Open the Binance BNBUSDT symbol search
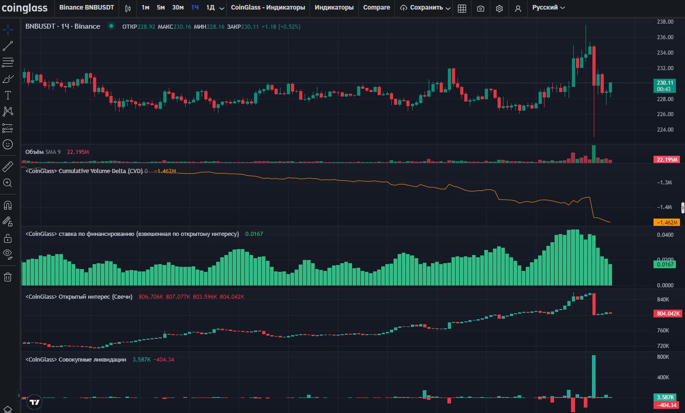The height and width of the screenshot is (413, 685). [x=87, y=8]
